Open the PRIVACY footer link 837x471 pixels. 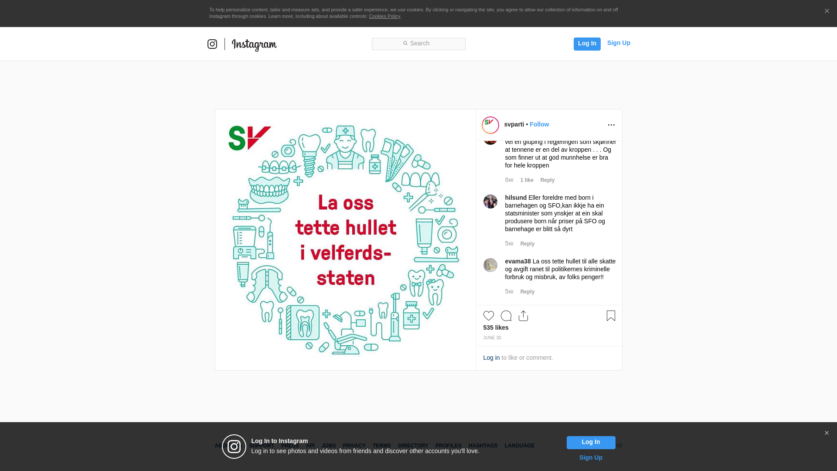pos(354,446)
